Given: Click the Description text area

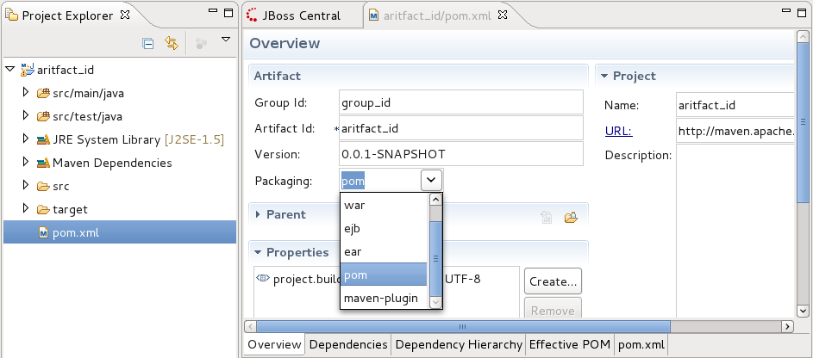Looking at the screenshot, I should coord(735,231).
